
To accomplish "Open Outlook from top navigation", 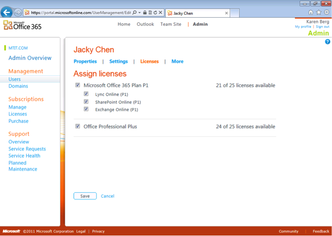I will [145, 24].
